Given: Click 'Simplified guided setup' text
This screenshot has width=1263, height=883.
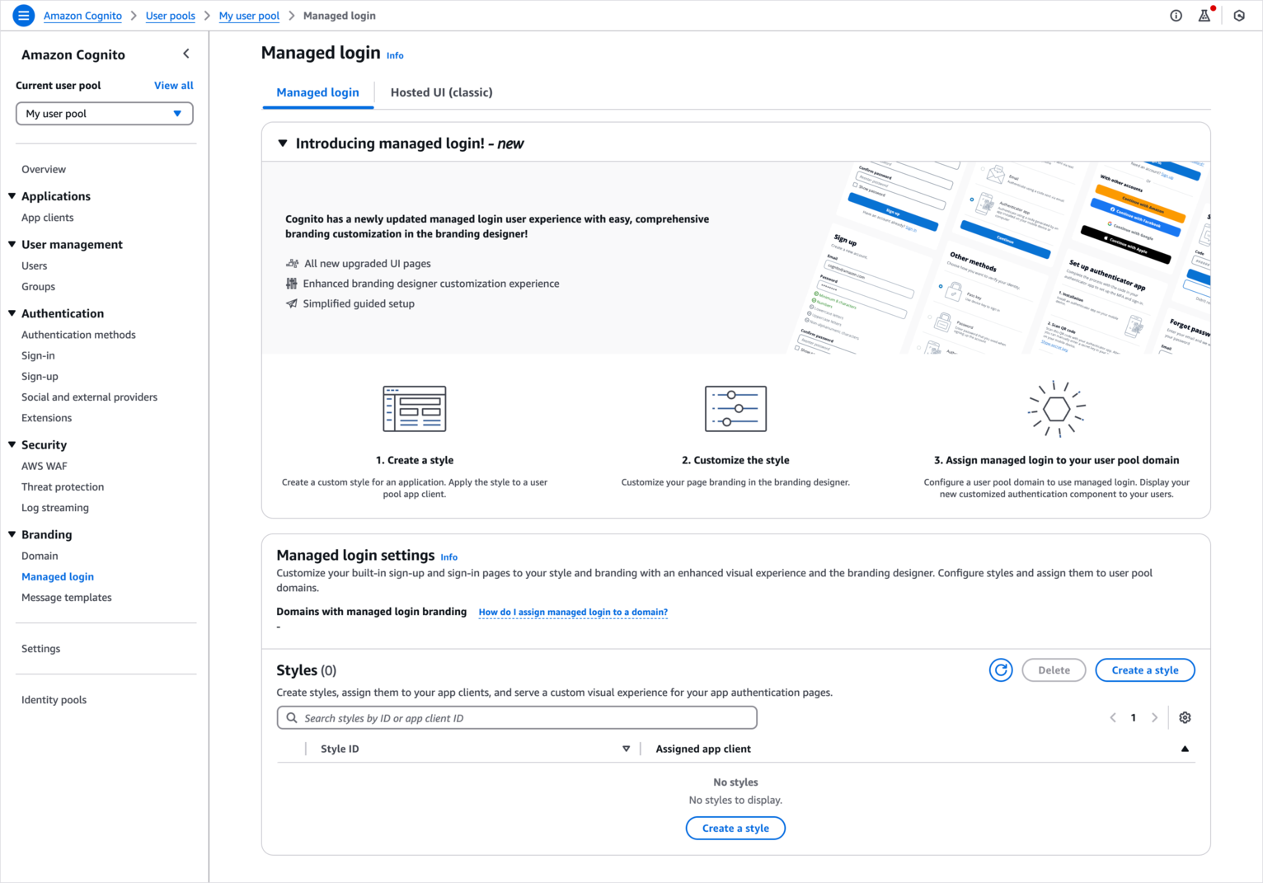Looking at the screenshot, I should pyautogui.click(x=359, y=303).
